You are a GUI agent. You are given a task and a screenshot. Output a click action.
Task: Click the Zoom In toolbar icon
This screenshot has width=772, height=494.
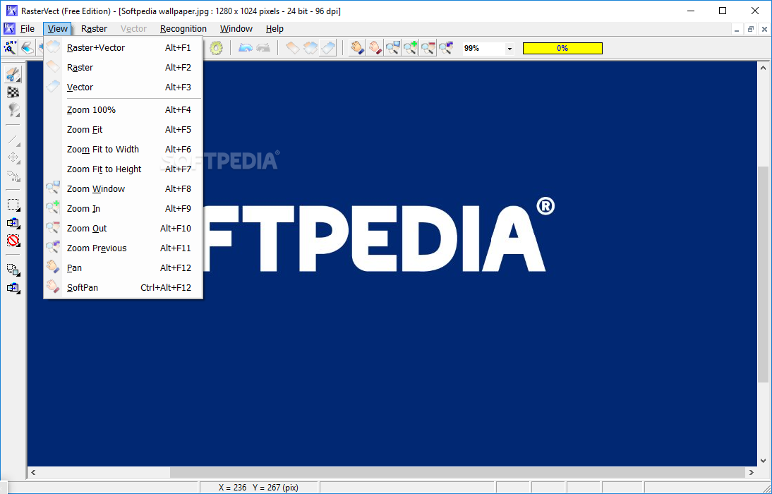click(410, 48)
